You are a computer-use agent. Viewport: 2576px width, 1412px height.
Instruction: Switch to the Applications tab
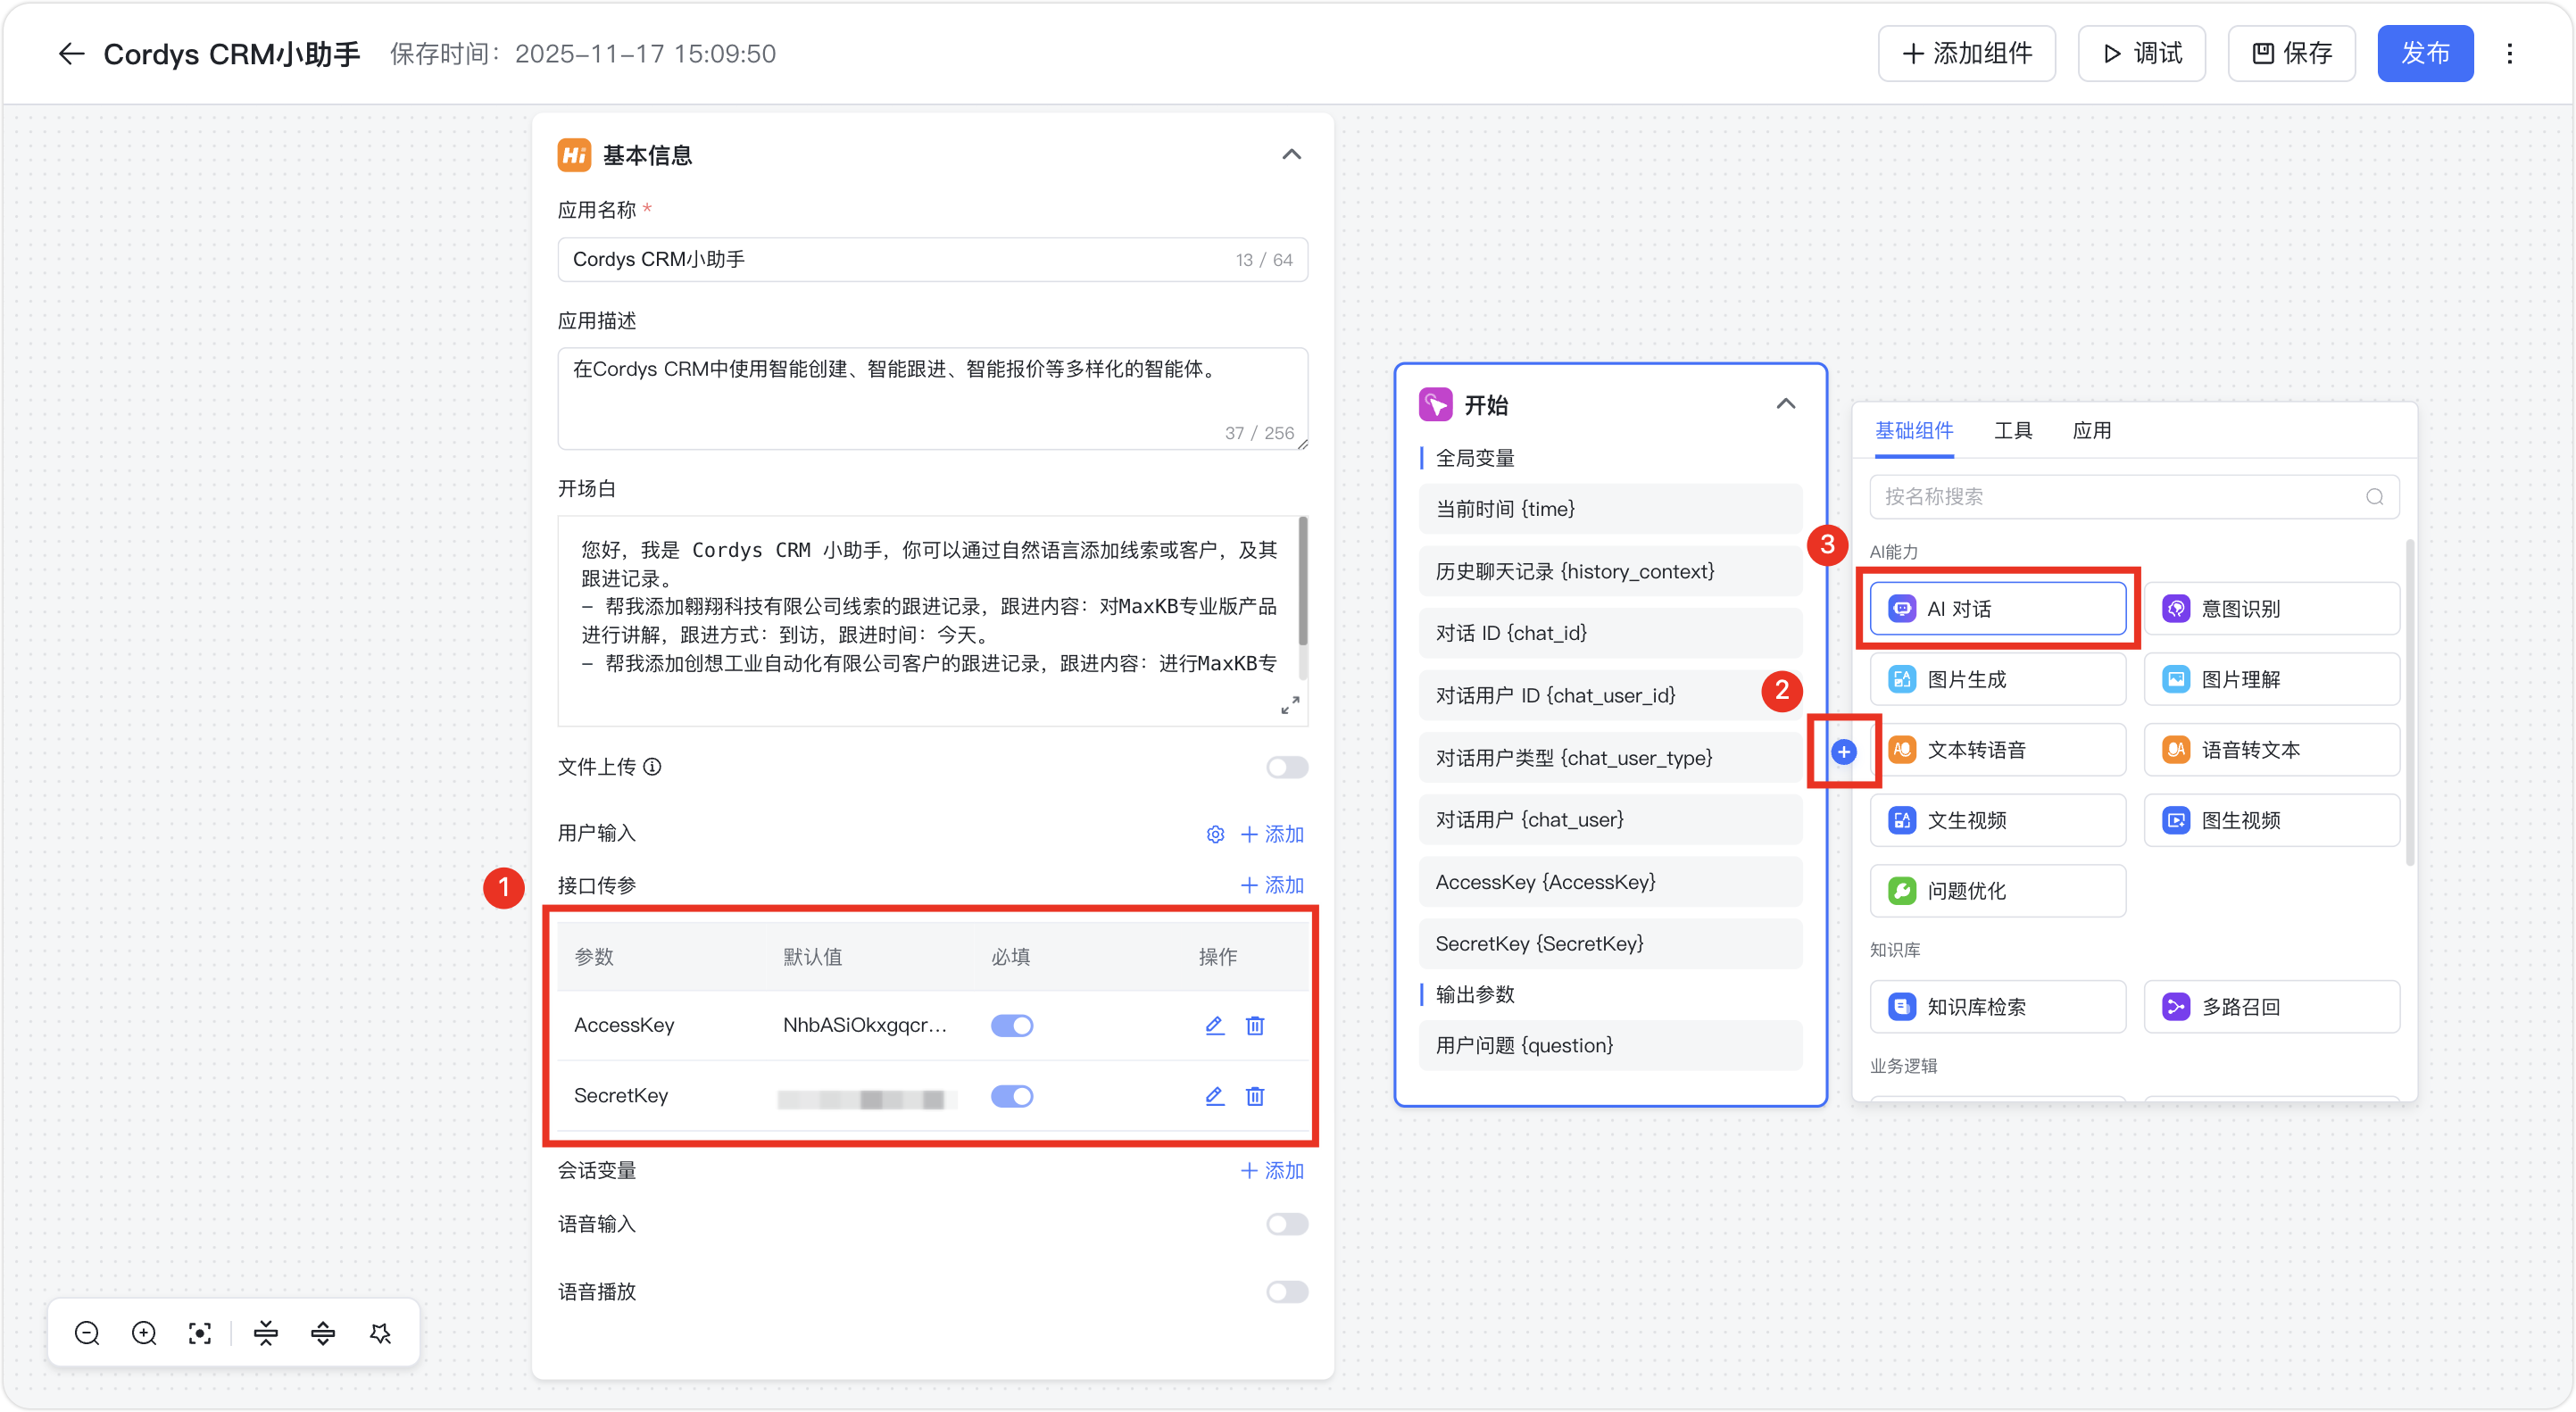[x=2091, y=431]
